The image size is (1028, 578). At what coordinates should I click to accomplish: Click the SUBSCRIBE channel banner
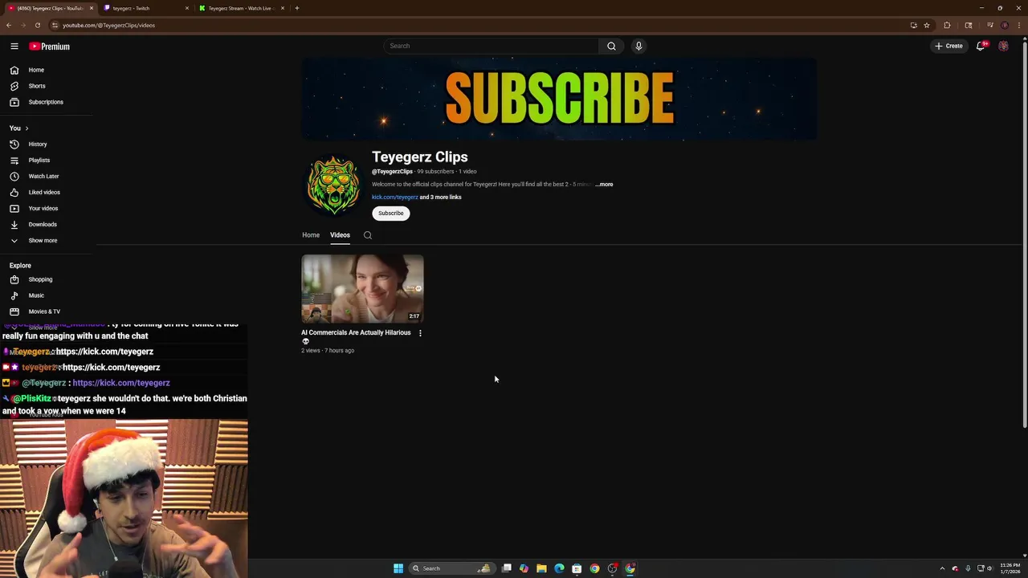click(x=559, y=100)
